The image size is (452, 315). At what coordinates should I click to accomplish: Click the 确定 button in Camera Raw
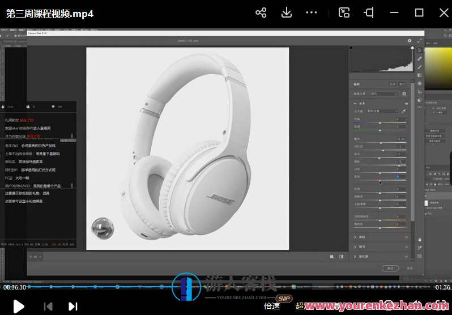[x=390, y=268]
